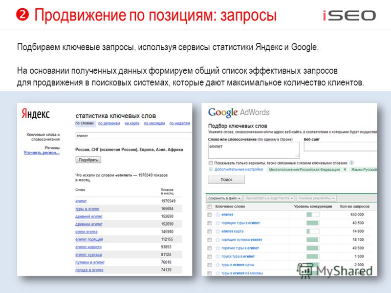Screen dimensions: 391x293
Task: Open the 'на карте' tab
Action: pyautogui.click(x=132, y=124)
